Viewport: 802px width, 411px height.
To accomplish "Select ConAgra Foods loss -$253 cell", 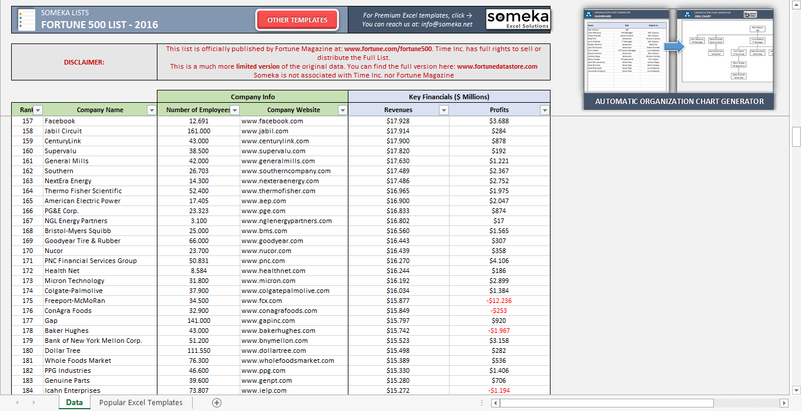I will pyautogui.click(x=499, y=311).
